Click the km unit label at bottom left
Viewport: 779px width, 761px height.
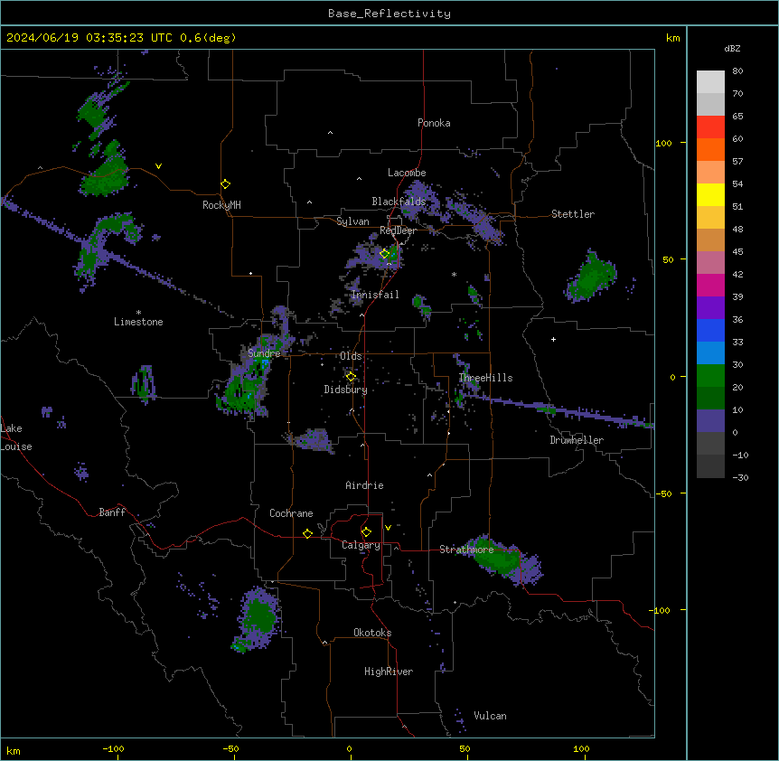14,751
